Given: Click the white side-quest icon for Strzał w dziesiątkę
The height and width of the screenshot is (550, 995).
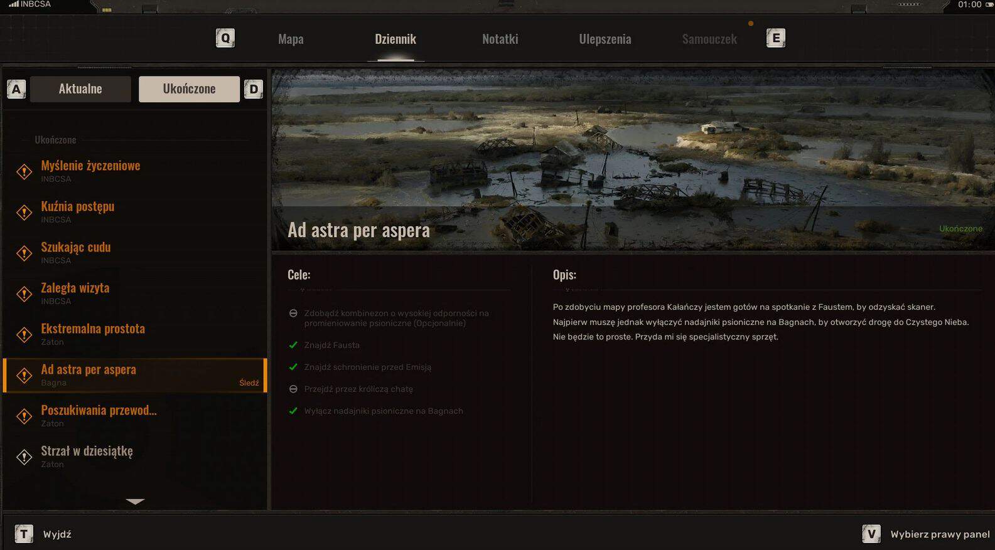Looking at the screenshot, I should (24, 457).
